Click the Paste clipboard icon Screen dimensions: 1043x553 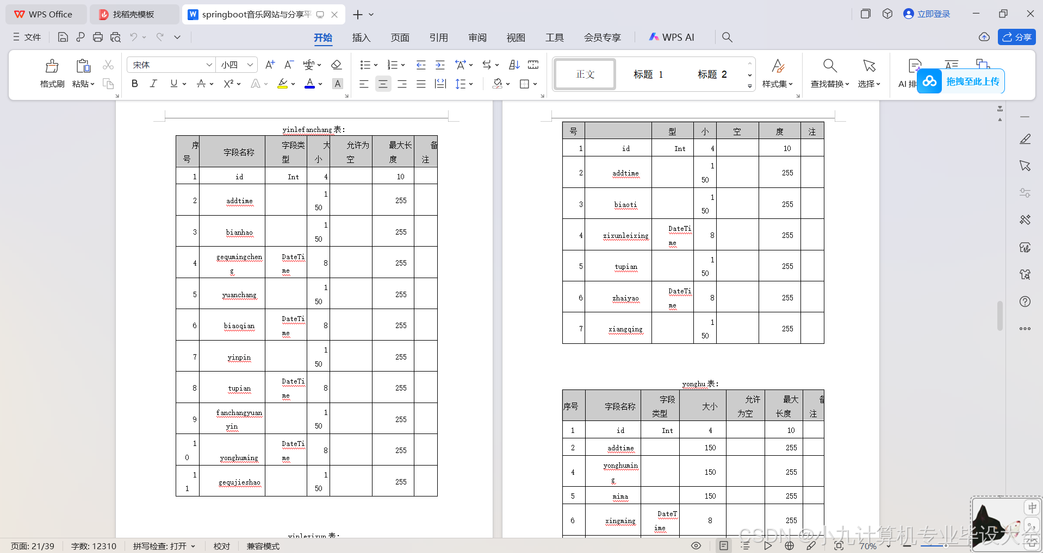point(83,66)
